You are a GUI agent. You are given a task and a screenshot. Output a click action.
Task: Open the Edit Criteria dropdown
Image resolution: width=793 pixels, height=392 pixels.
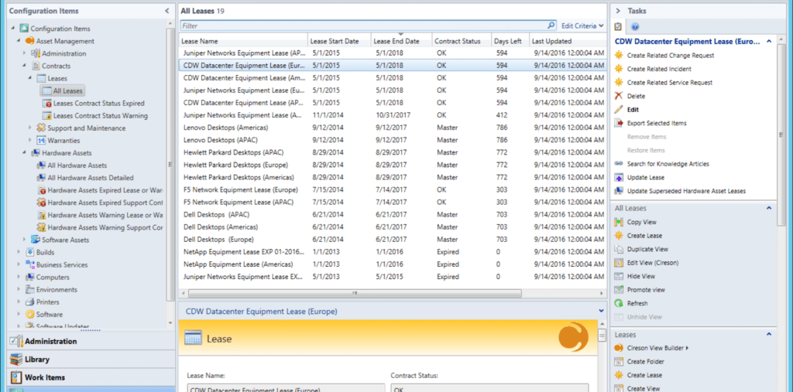click(x=582, y=26)
